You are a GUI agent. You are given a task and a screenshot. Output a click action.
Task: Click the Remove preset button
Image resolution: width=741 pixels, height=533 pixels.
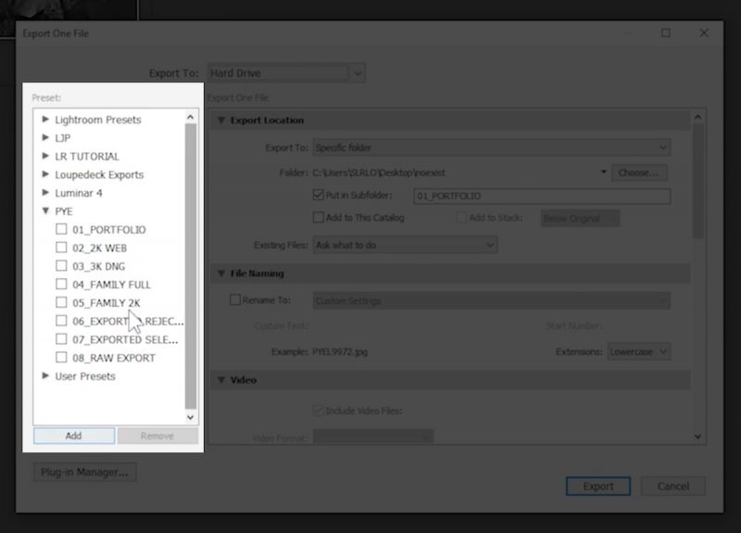[x=157, y=436]
